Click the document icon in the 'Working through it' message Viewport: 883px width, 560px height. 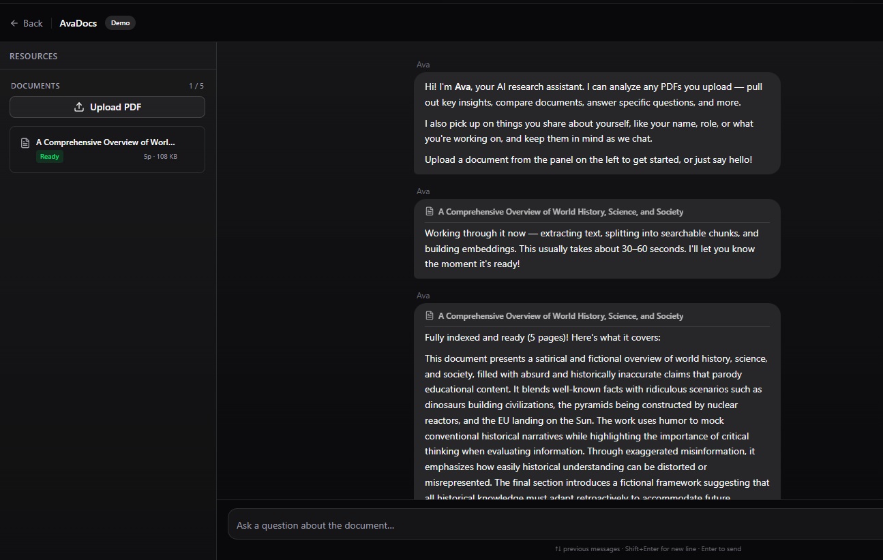(429, 212)
